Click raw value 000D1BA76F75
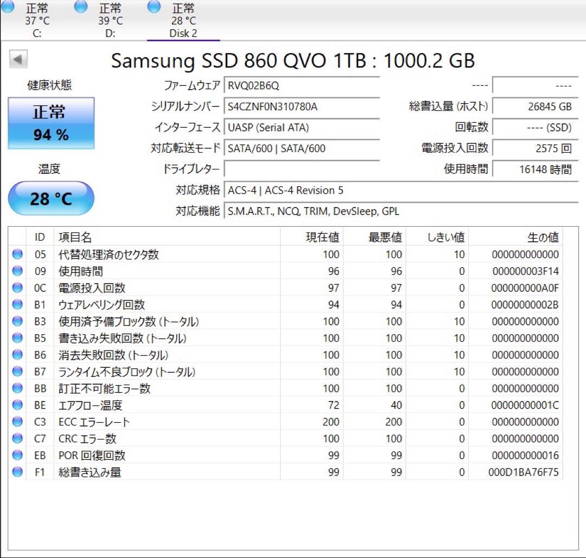586x558 pixels. click(524, 472)
